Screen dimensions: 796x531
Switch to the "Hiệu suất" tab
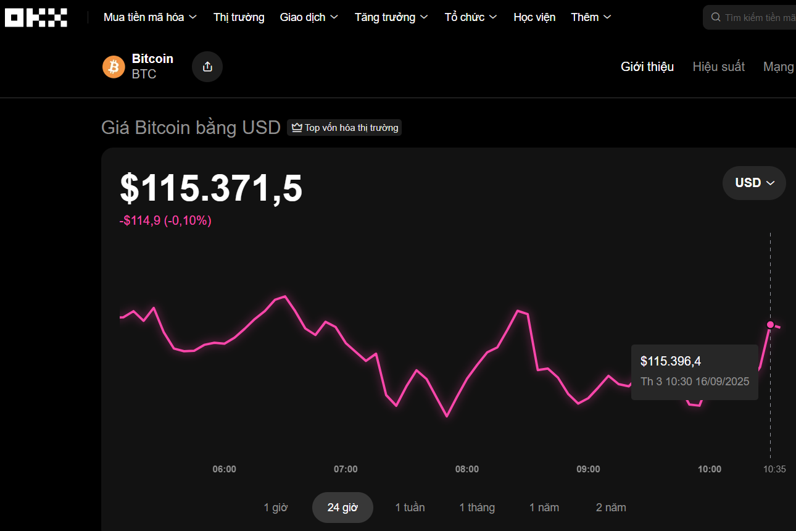718,66
